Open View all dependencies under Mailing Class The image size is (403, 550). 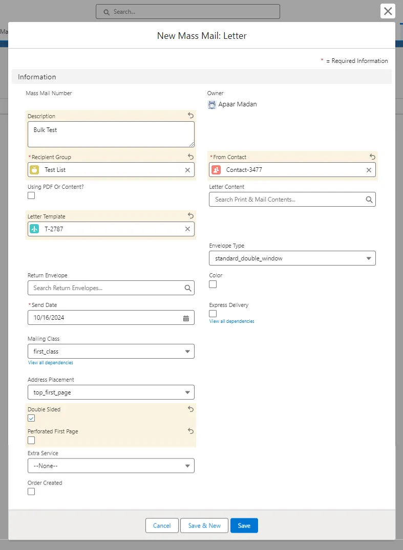point(50,363)
